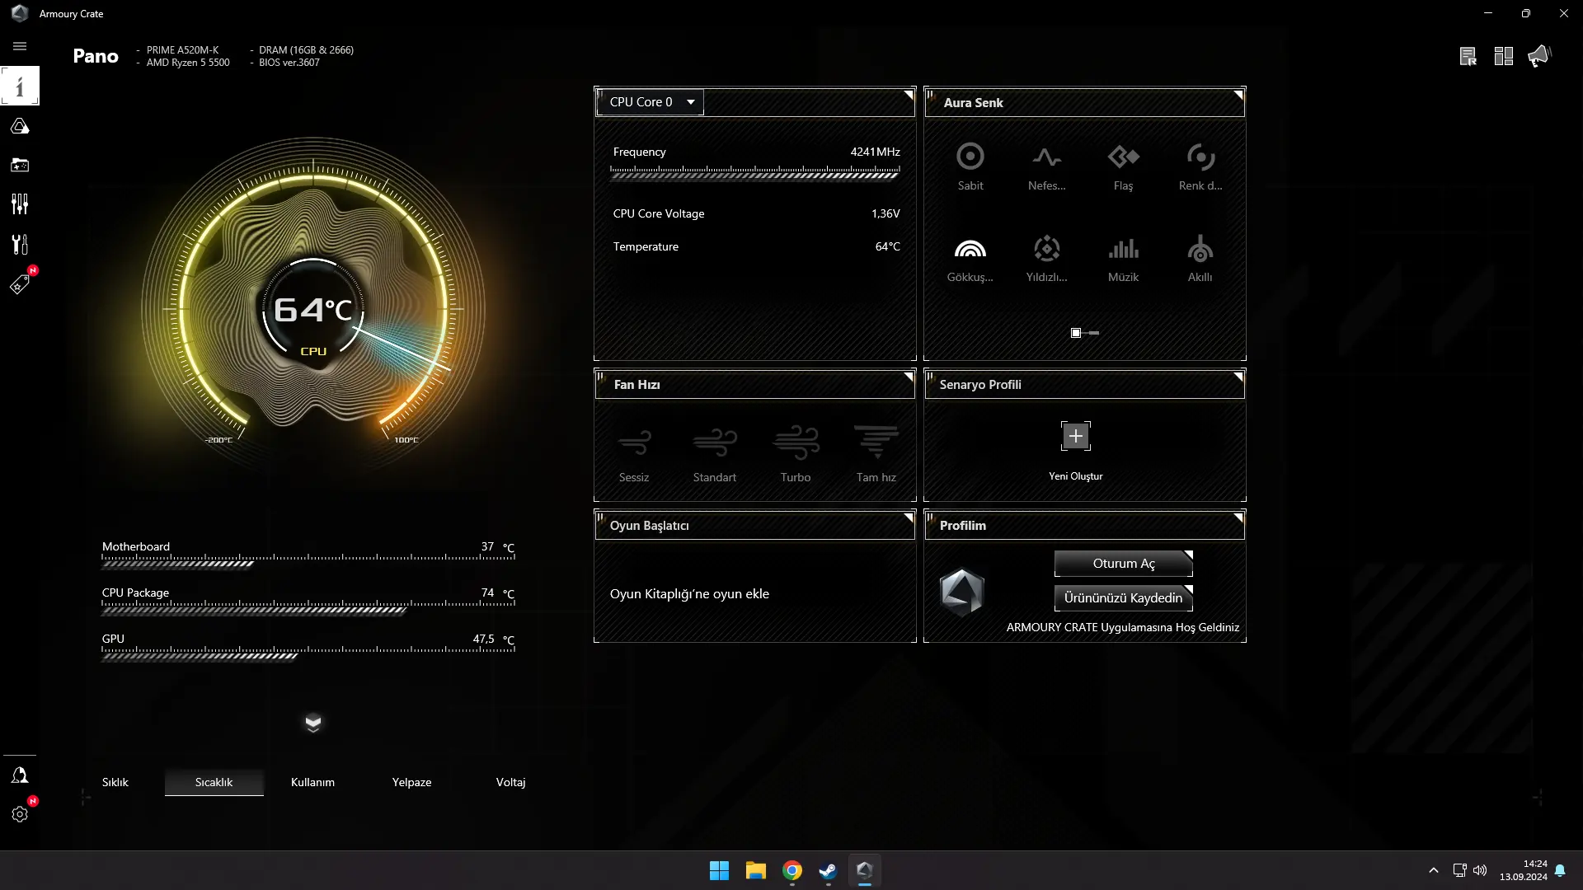The image size is (1583, 890).
Task: Switch to the Kullanım tab
Action: point(313,782)
